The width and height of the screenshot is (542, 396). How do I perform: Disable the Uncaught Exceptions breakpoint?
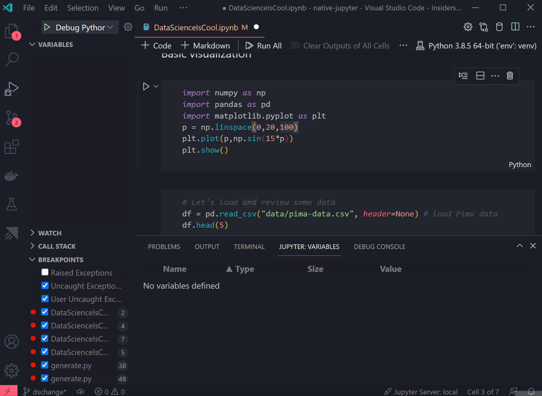click(x=45, y=285)
